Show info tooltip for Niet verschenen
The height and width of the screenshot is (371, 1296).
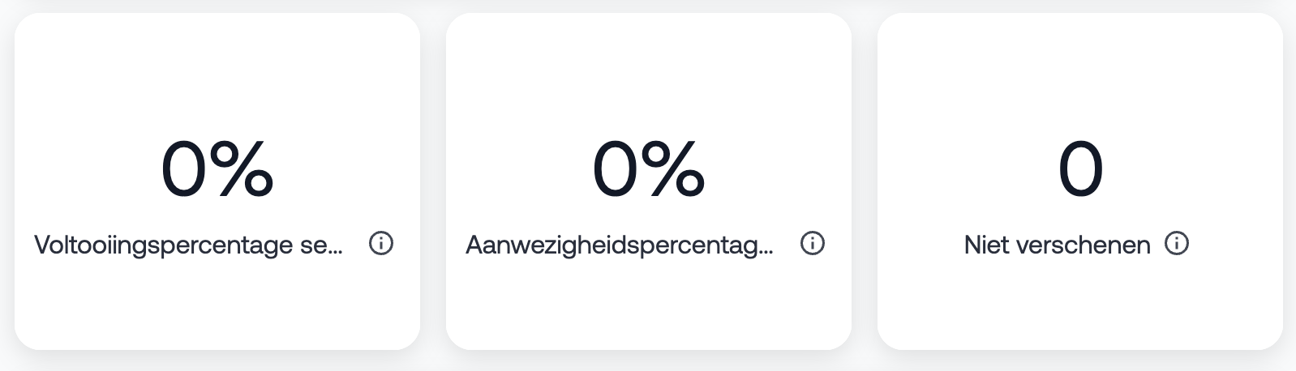click(1177, 243)
